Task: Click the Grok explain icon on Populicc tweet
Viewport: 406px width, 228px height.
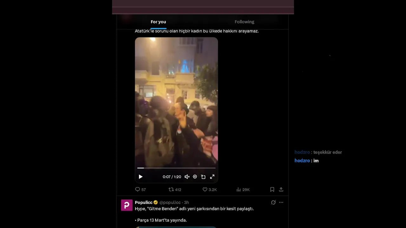Action: (x=273, y=202)
